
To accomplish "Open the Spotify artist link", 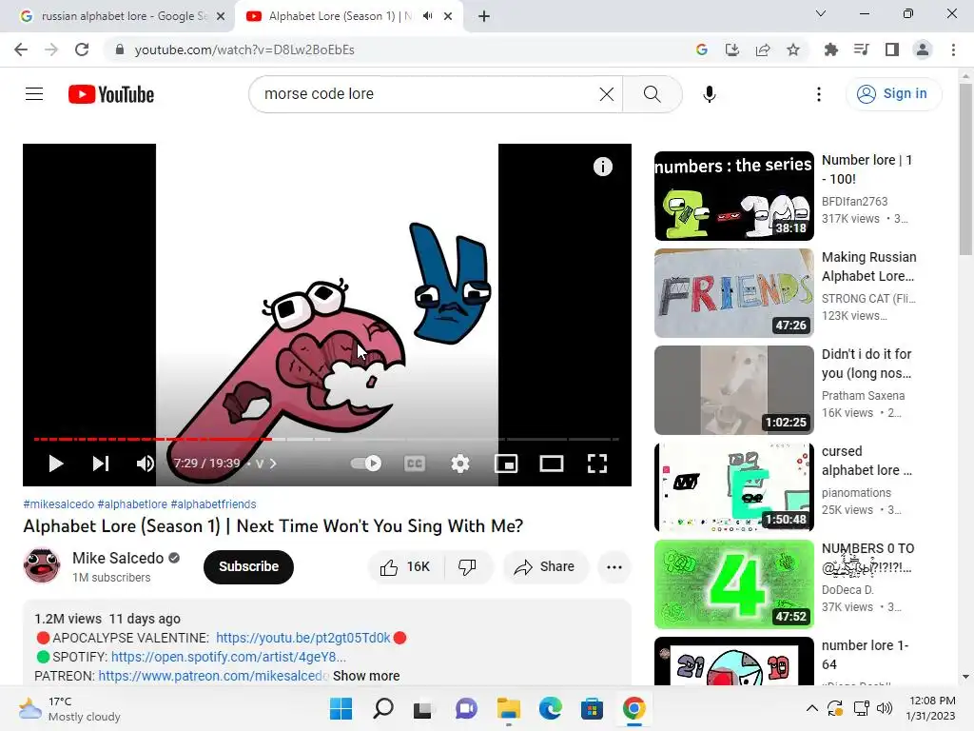I will tap(228, 657).
